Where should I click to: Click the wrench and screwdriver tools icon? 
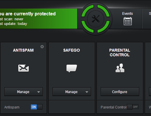96,19
